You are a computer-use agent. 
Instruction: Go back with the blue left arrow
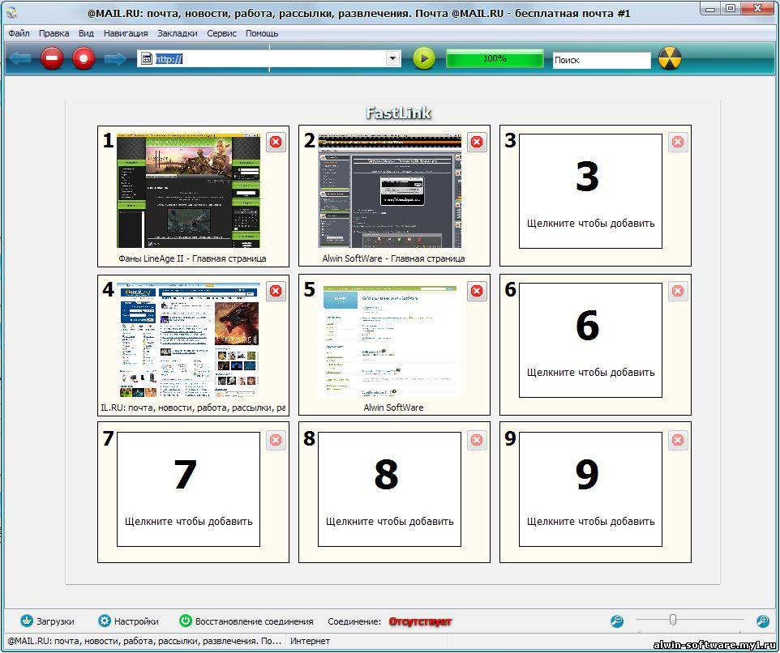click(20, 59)
